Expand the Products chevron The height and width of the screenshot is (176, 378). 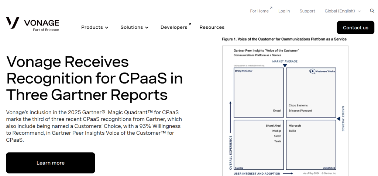(107, 28)
